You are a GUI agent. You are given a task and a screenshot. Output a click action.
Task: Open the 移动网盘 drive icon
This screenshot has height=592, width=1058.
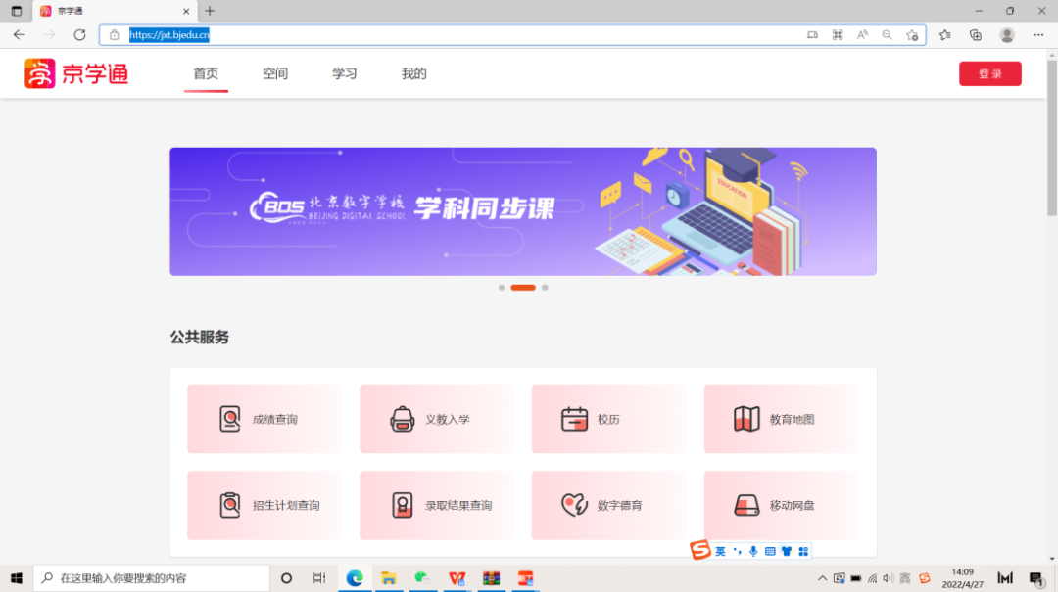746,505
